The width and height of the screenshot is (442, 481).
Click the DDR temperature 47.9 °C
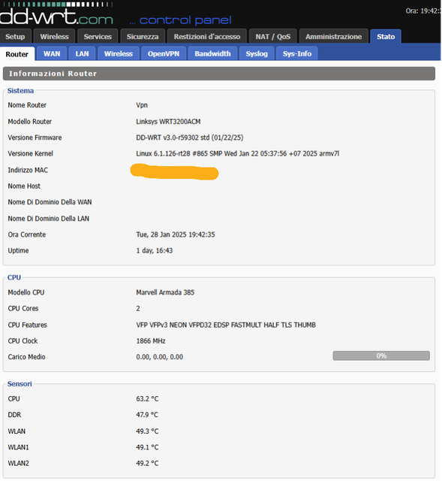point(147,415)
